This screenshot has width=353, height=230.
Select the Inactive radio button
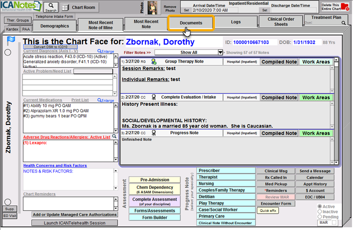tap(320, 212)
